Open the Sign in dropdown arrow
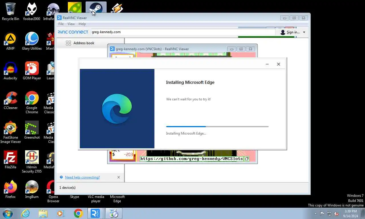The height and width of the screenshot is (219, 365). pyautogui.click(x=304, y=32)
